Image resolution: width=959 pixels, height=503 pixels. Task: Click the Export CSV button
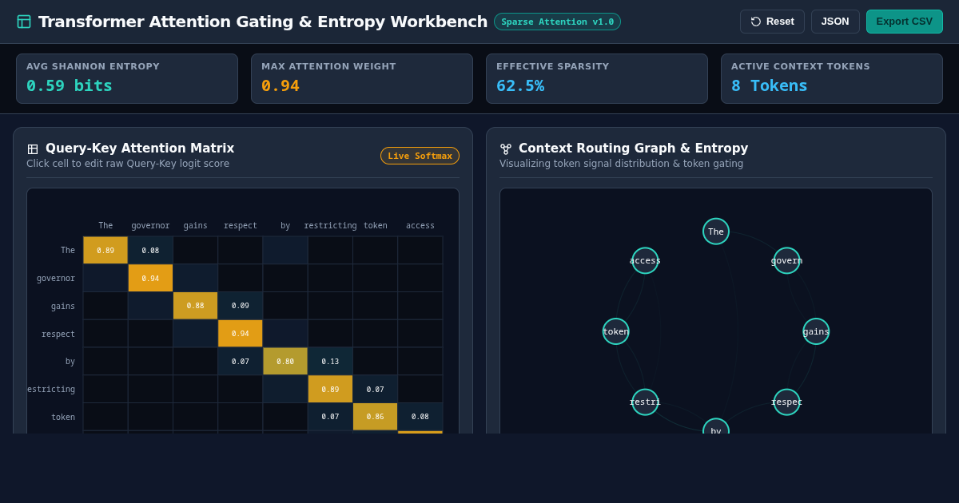(905, 22)
